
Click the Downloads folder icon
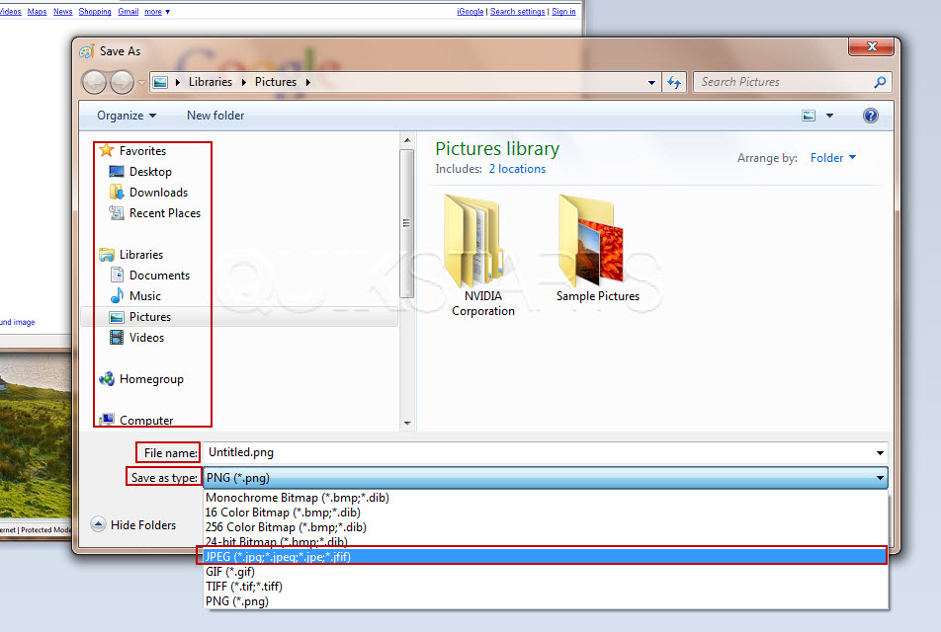tap(117, 192)
